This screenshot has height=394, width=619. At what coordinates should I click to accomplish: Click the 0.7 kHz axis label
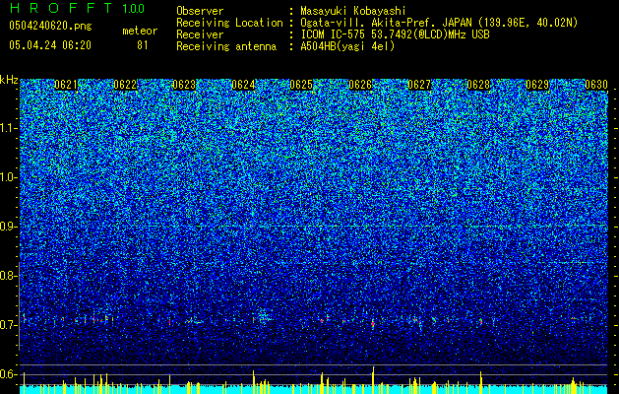[9, 325]
